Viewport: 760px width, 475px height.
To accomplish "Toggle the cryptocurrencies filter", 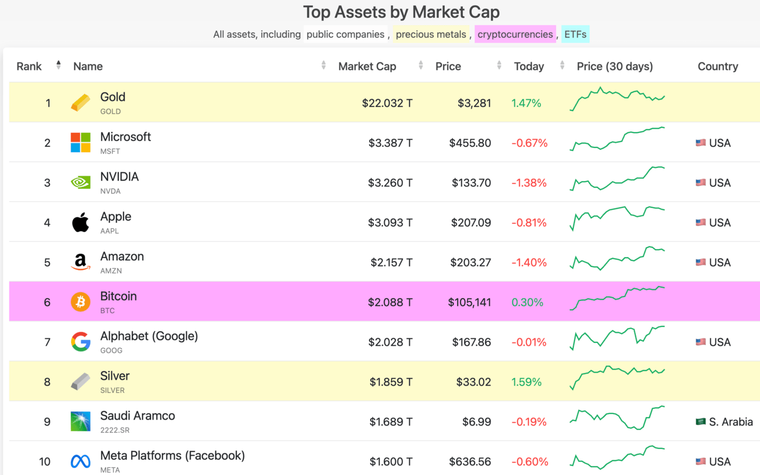I will pyautogui.click(x=515, y=34).
